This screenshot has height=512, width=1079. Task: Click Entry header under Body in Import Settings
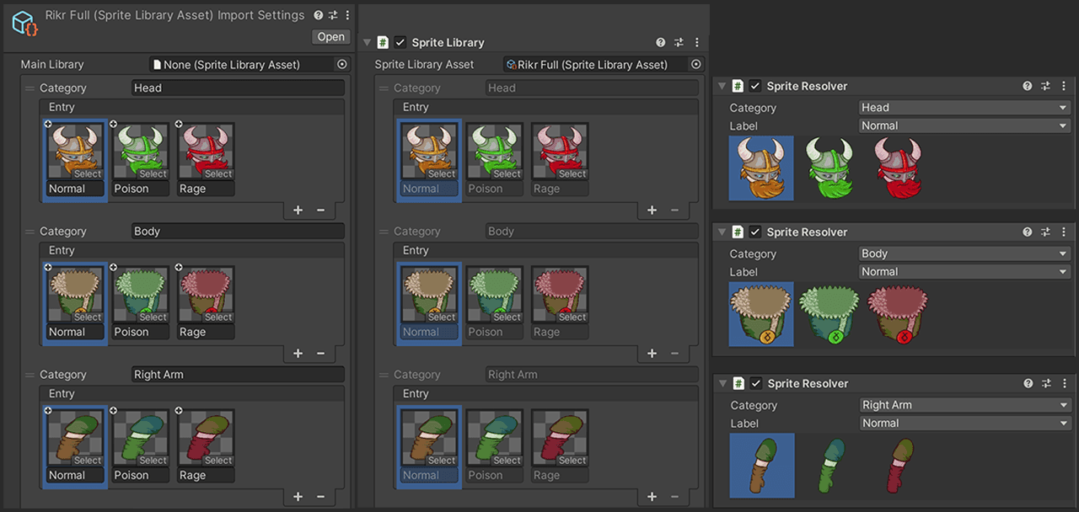coord(191,250)
